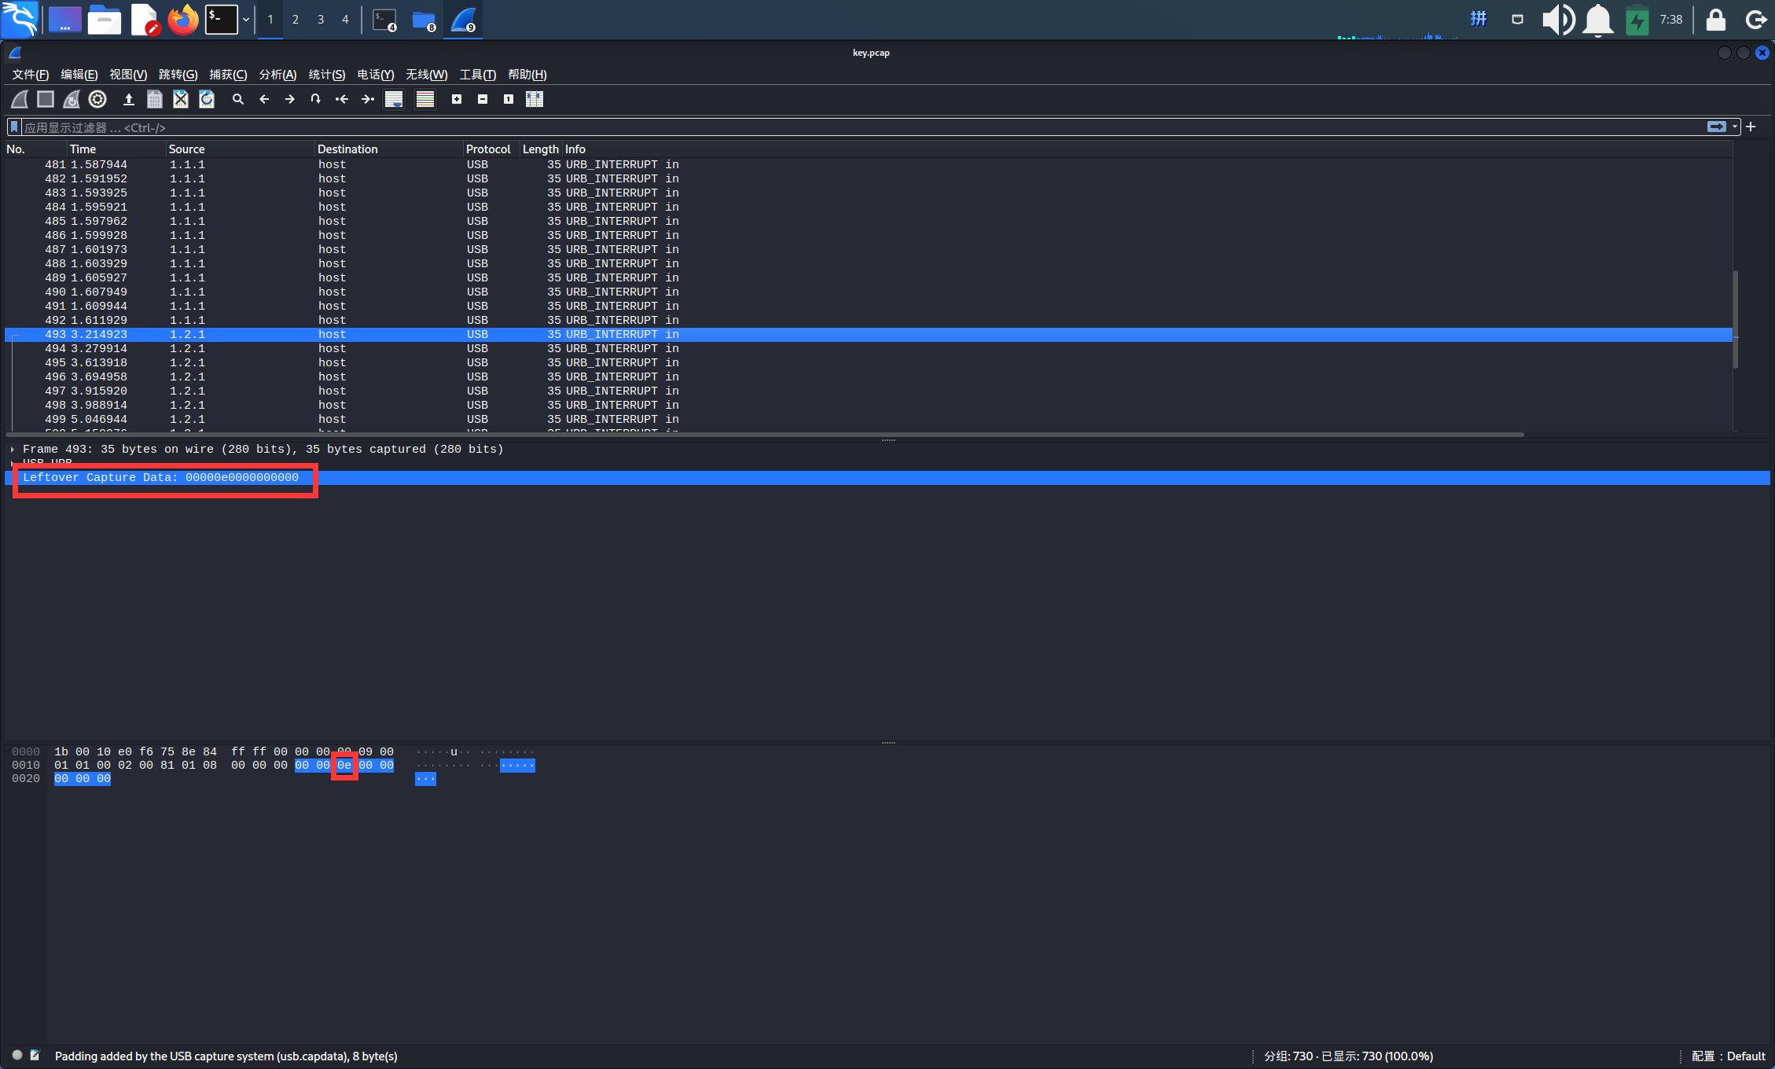The image size is (1775, 1069).
Task: Open the 编辑(E) menu
Action: point(79,75)
